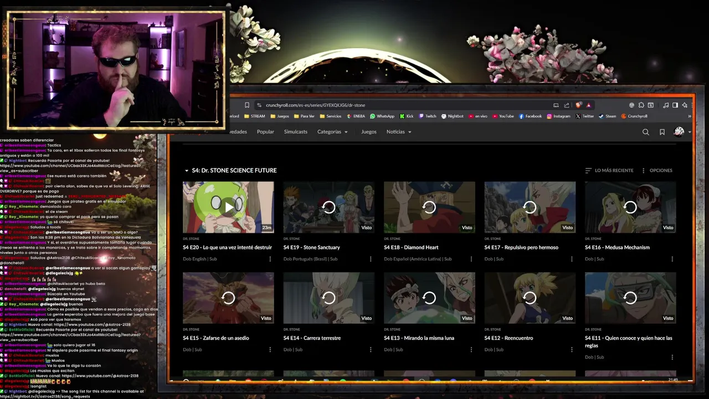The image size is (709, 399).
Task: Show more bookmarks with the overflow chevron
Action: point(690,116)
